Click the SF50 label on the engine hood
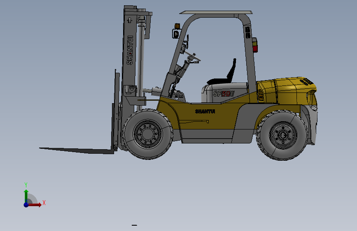This screenshot has width=357, height=231. pyautogui.click(x=224, y=94)
